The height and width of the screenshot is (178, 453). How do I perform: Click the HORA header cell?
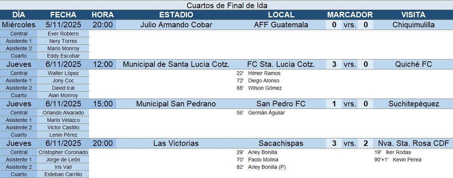coord(103,15)
